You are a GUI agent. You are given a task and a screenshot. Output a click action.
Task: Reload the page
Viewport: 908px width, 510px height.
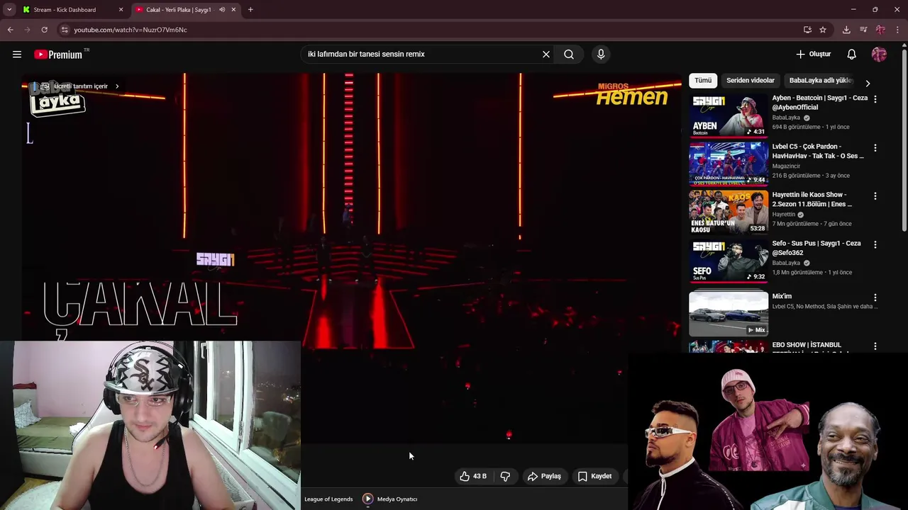tap(44, 30)
